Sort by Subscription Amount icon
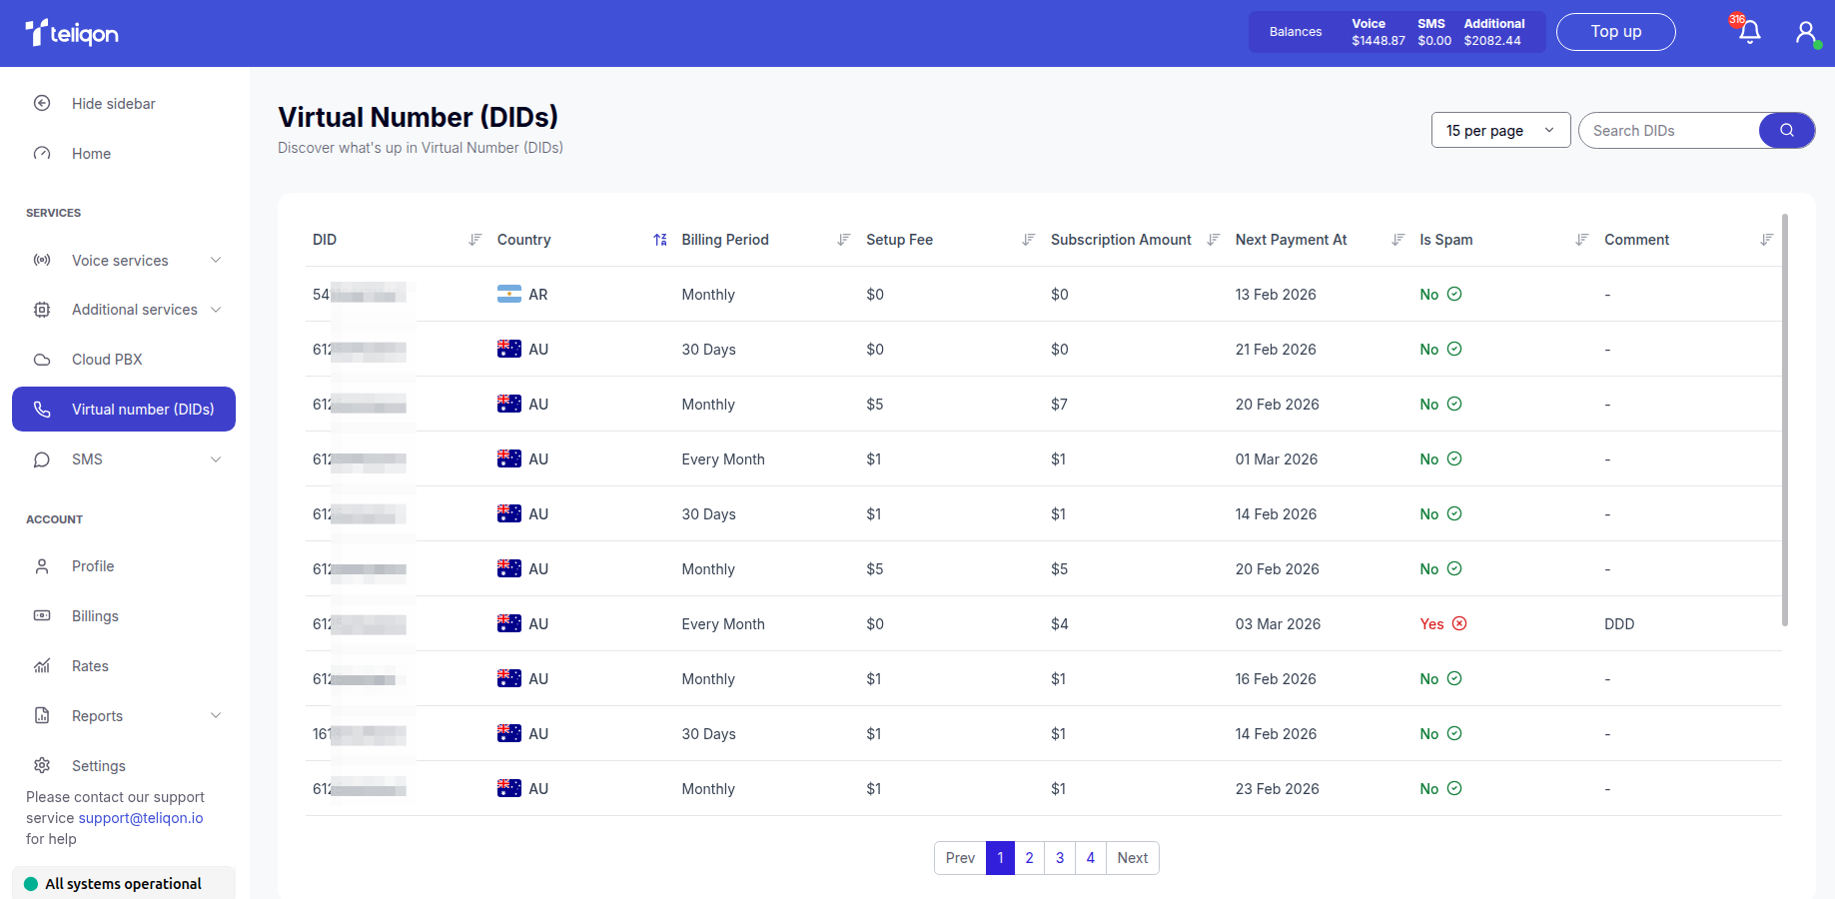This screenshot has width=1835, height=899. point(1214,240)
